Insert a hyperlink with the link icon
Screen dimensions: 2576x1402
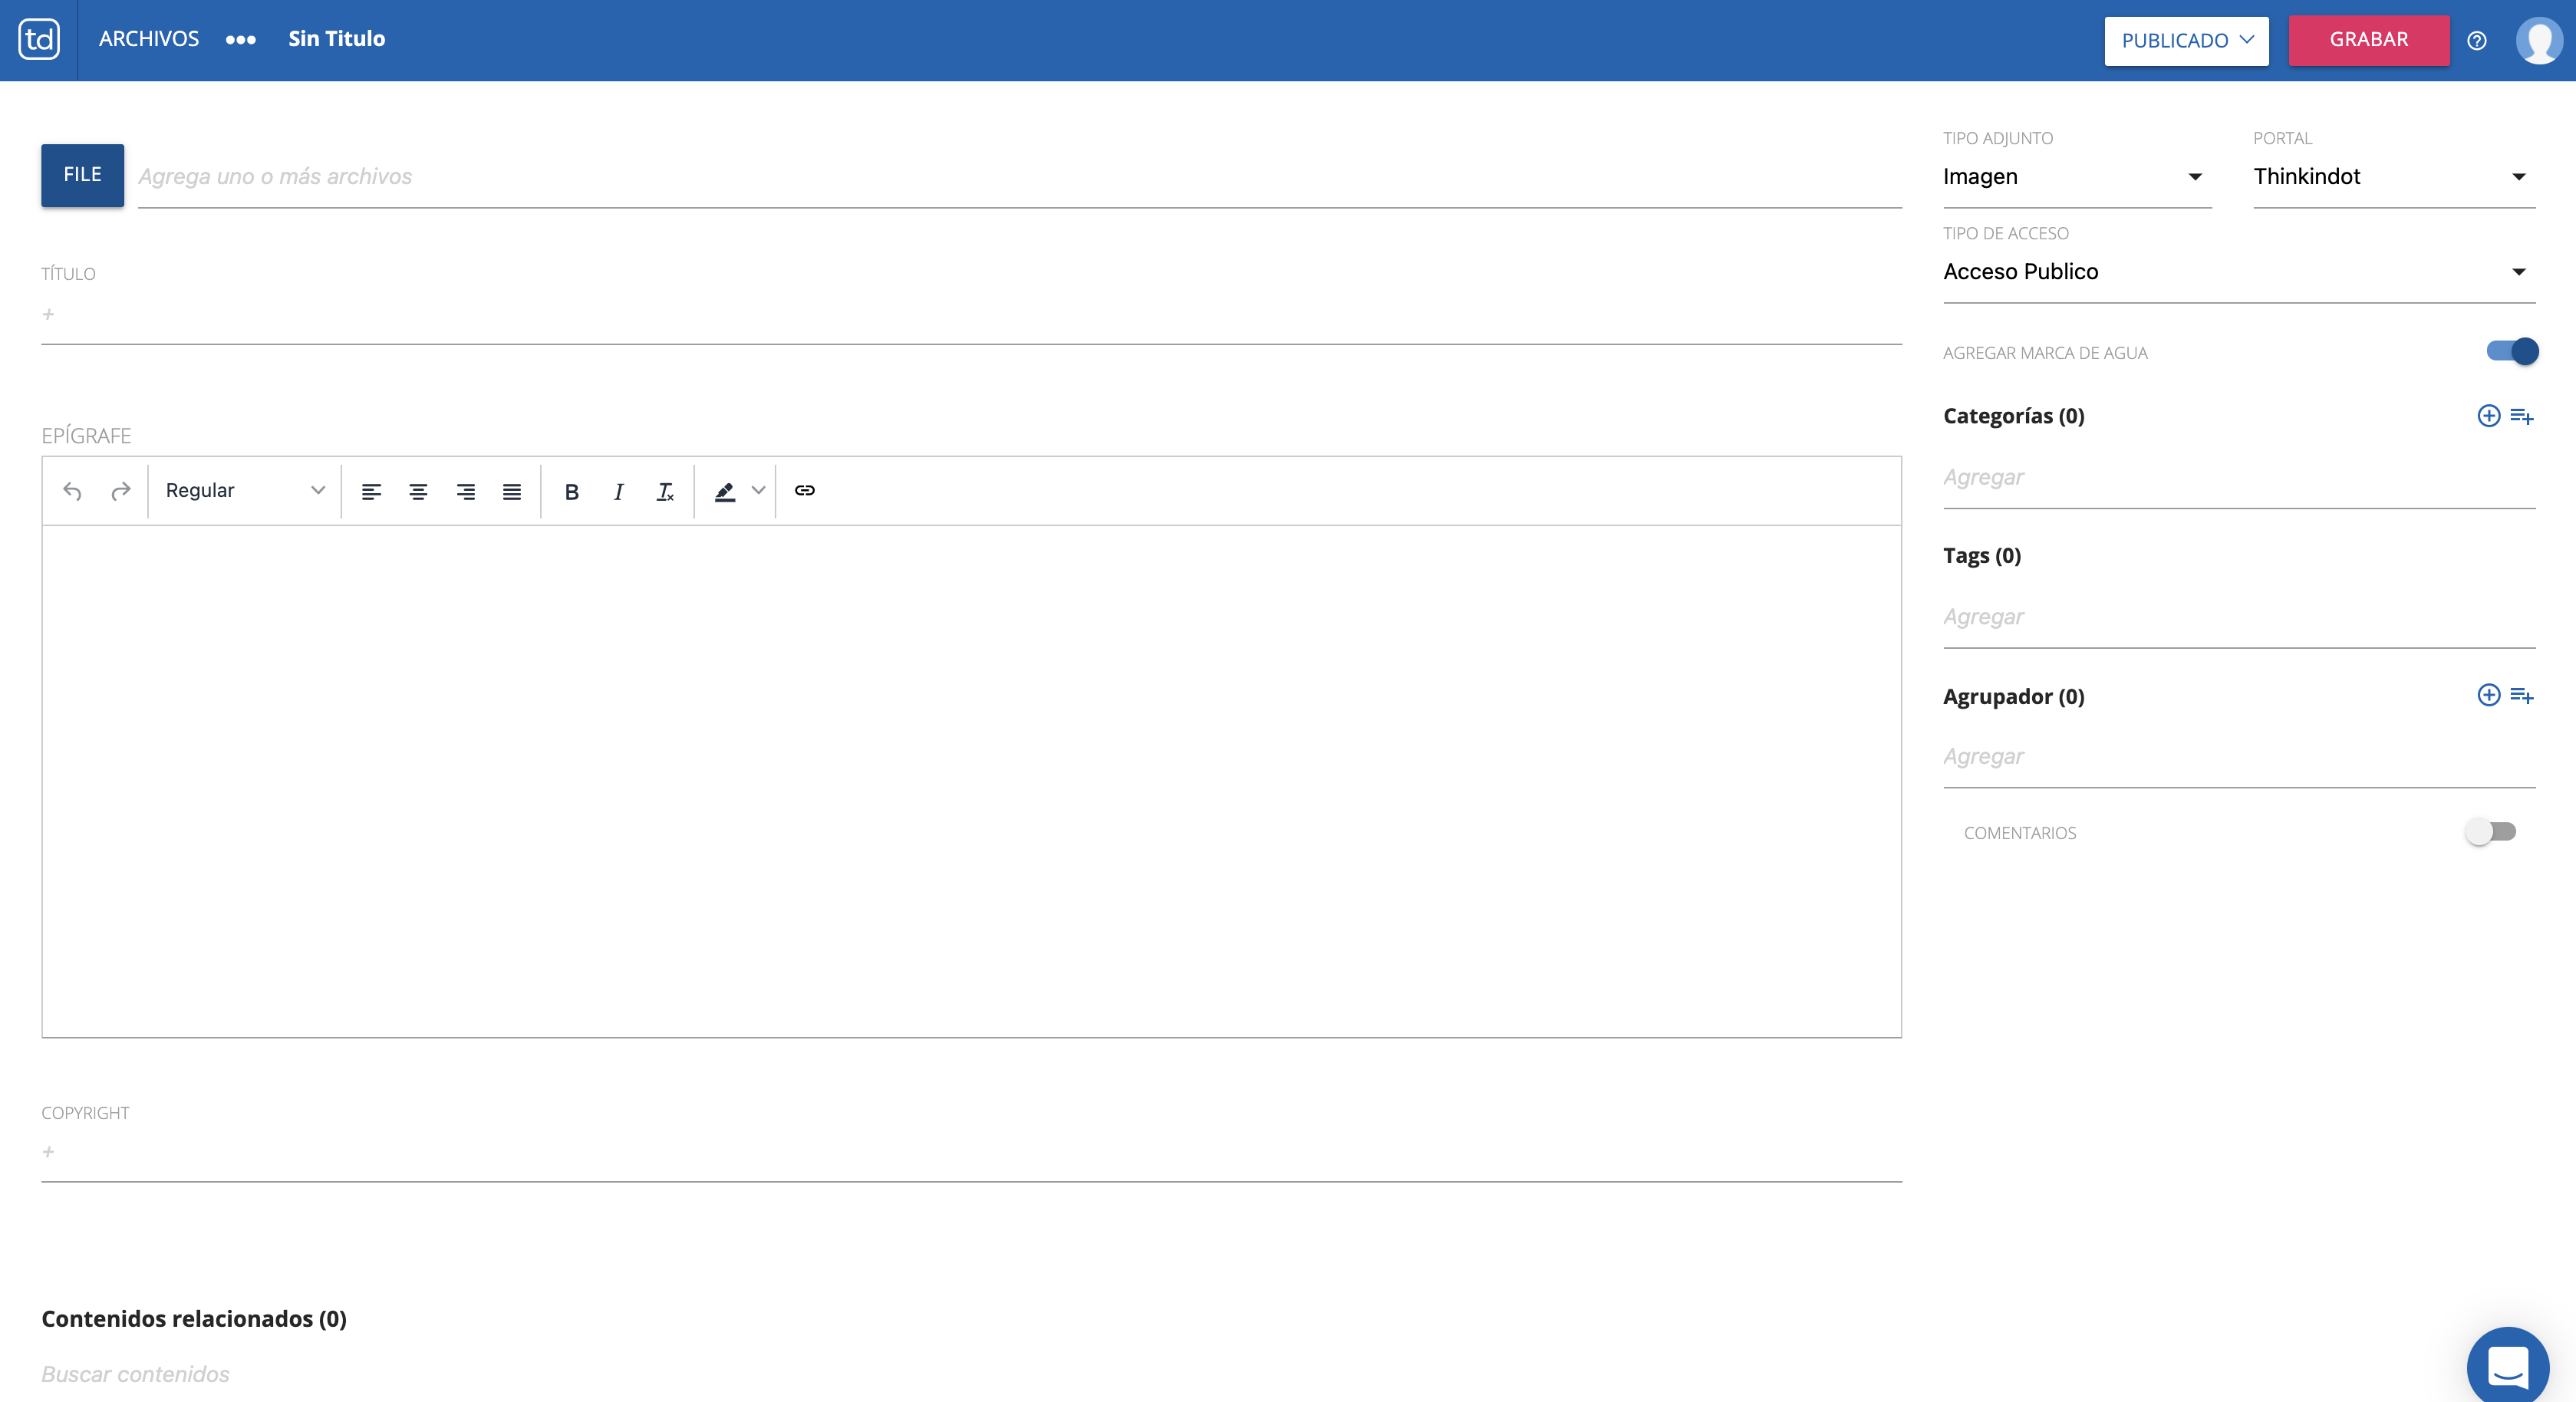(804, 491)
